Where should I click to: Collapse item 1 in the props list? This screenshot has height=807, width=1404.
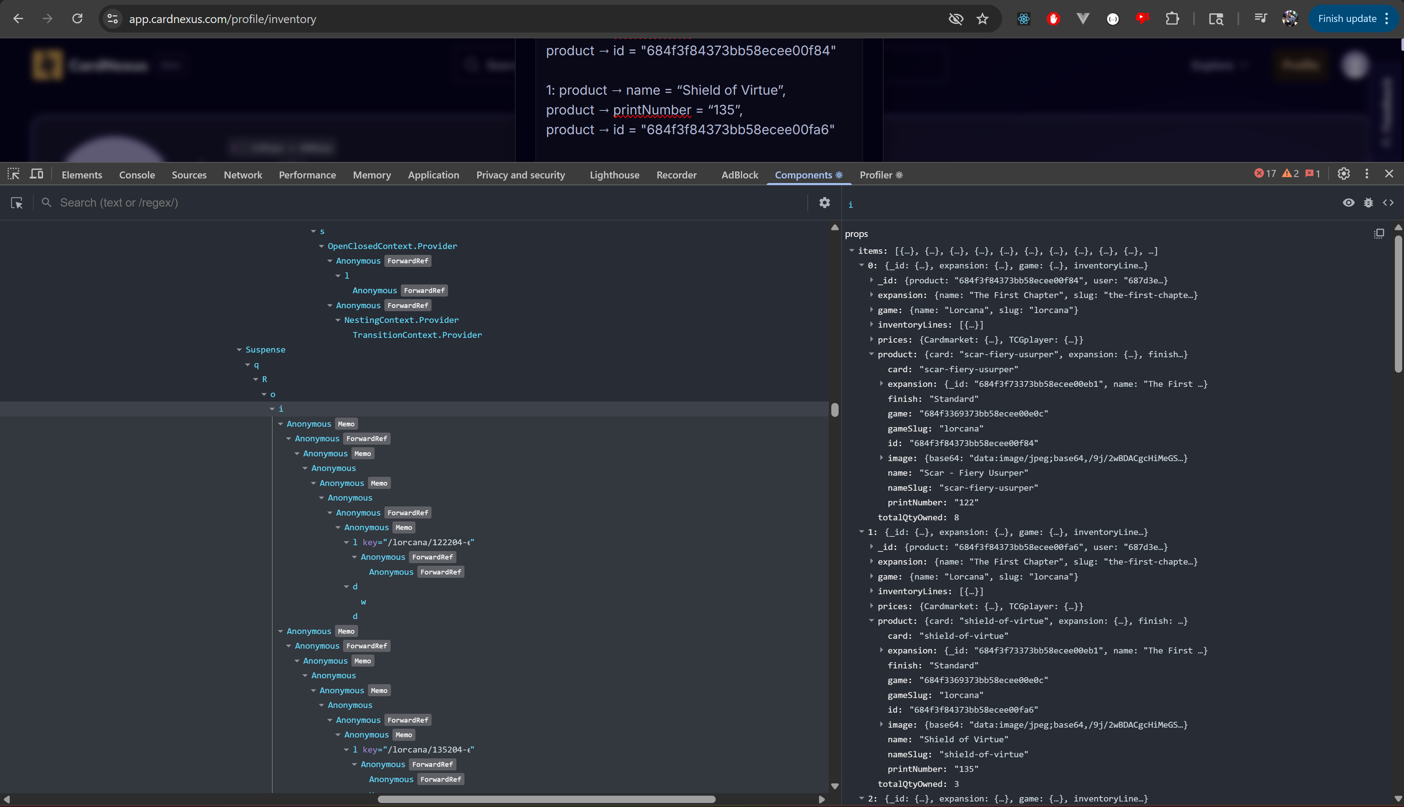click(x=862, y=532)
